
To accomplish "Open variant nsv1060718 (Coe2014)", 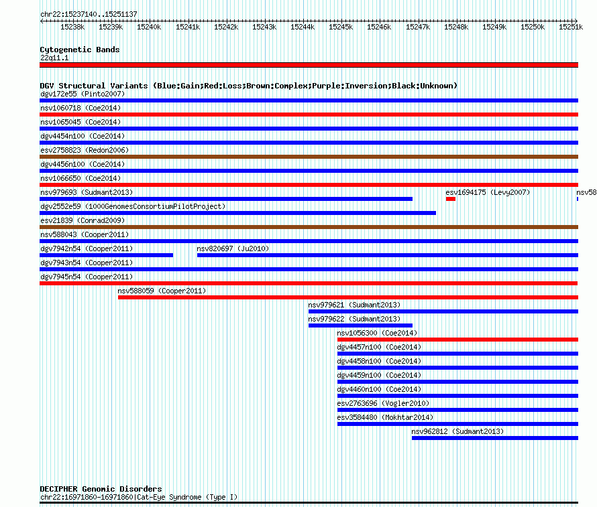I will 80,108.
